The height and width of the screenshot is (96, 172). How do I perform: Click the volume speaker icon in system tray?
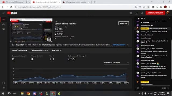coord(151,94)
